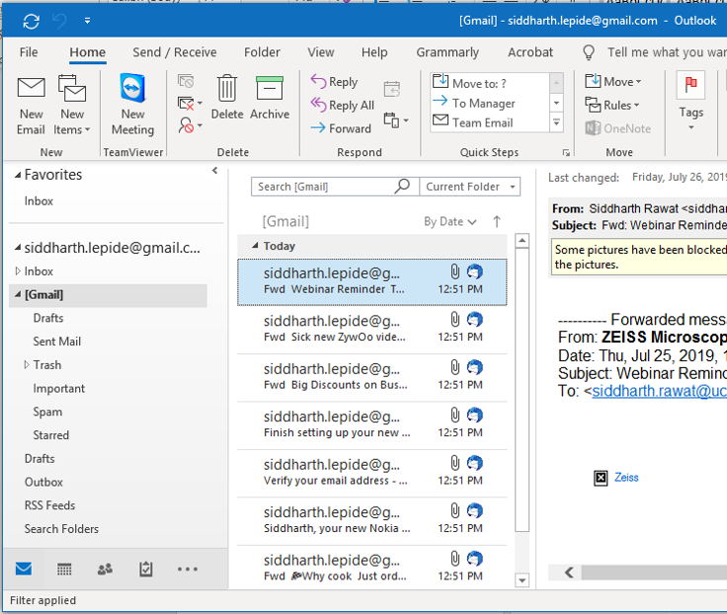Archive the selected email
The image size is (727, 614).
click(270, 98)
